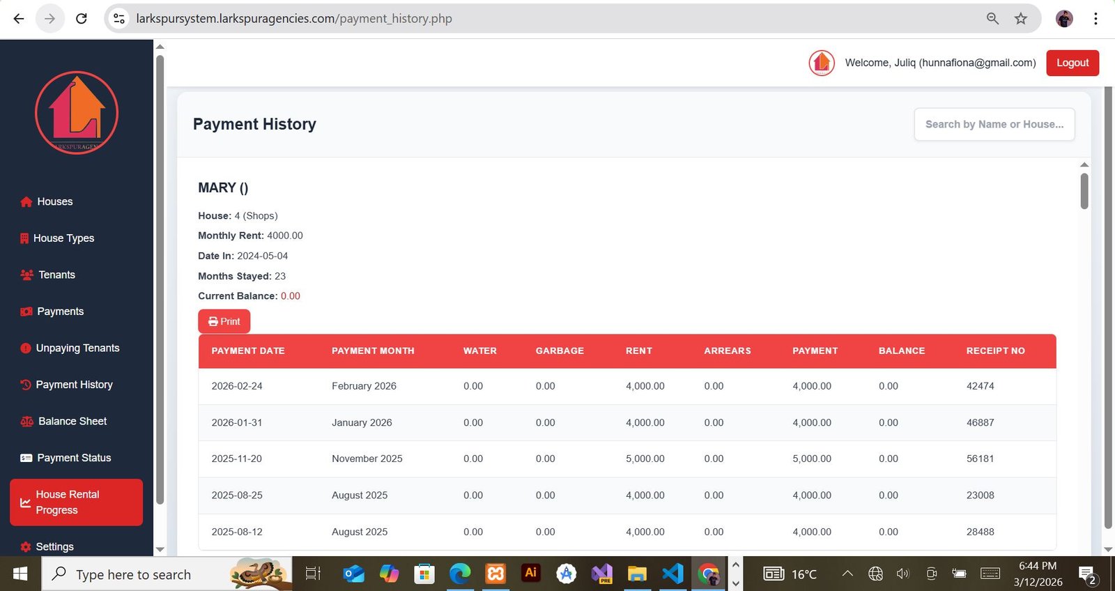Click payment date 2025-08-12
1115x591 pixels.
pyautogui.click(x=237, y=532)
